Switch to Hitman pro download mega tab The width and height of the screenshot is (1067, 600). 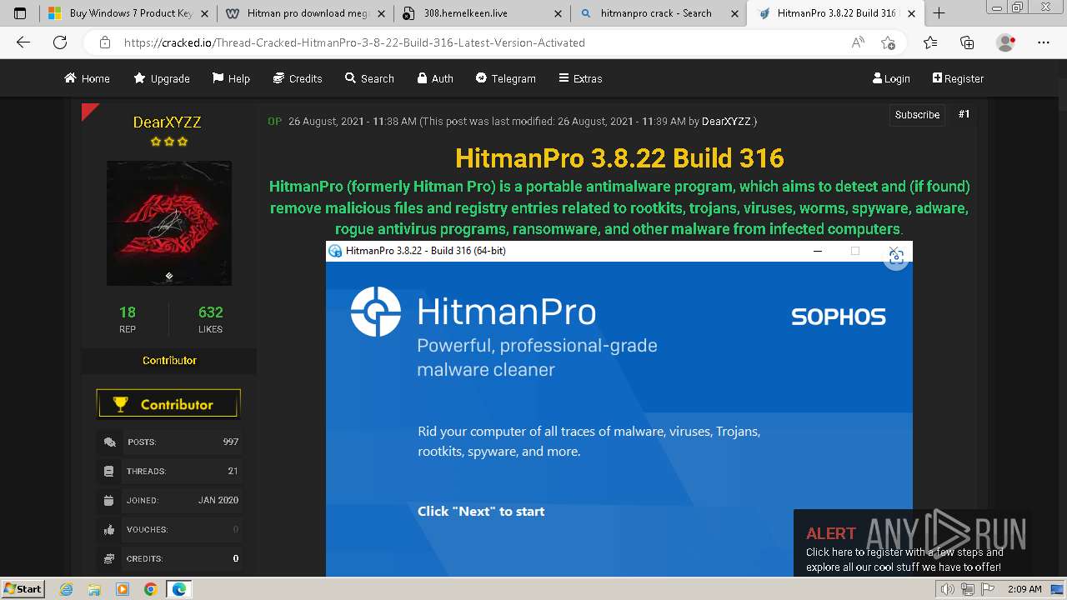pos(305,13)
